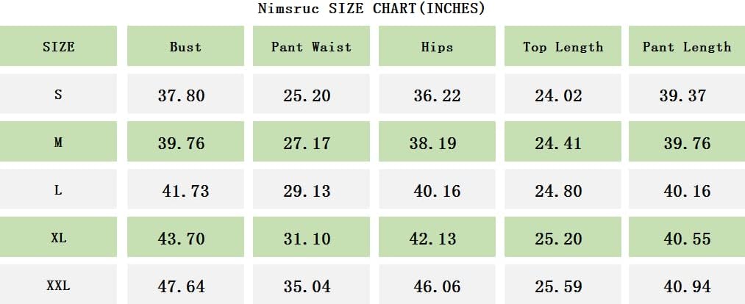Click the 35.04 pant waist value

pyautogui.click(x=307, y=286)
